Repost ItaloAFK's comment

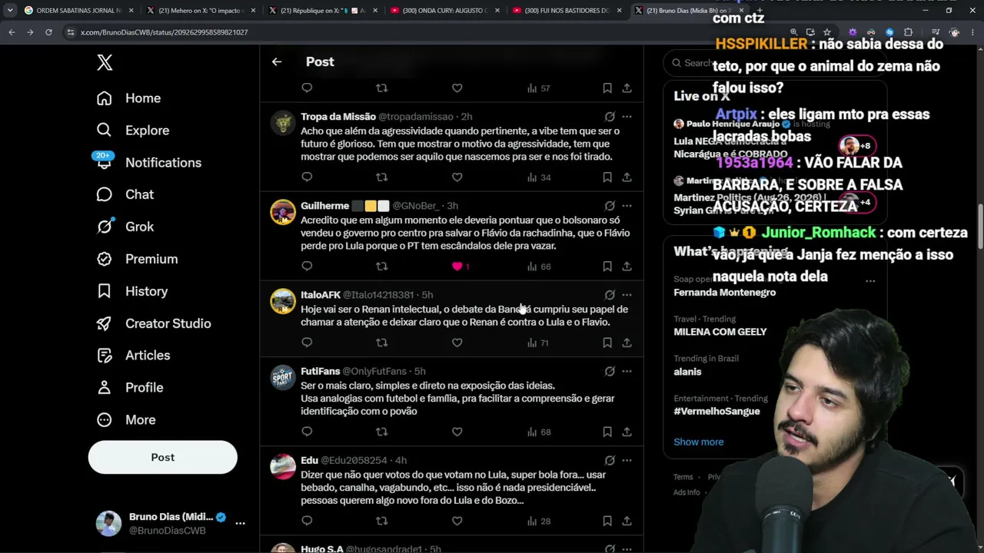[381, 343]
